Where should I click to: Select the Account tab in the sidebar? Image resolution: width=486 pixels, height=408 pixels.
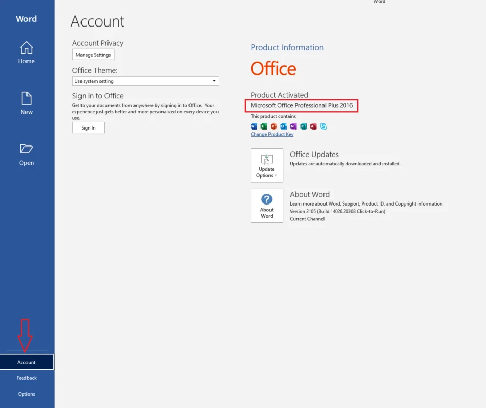point(26,362)
